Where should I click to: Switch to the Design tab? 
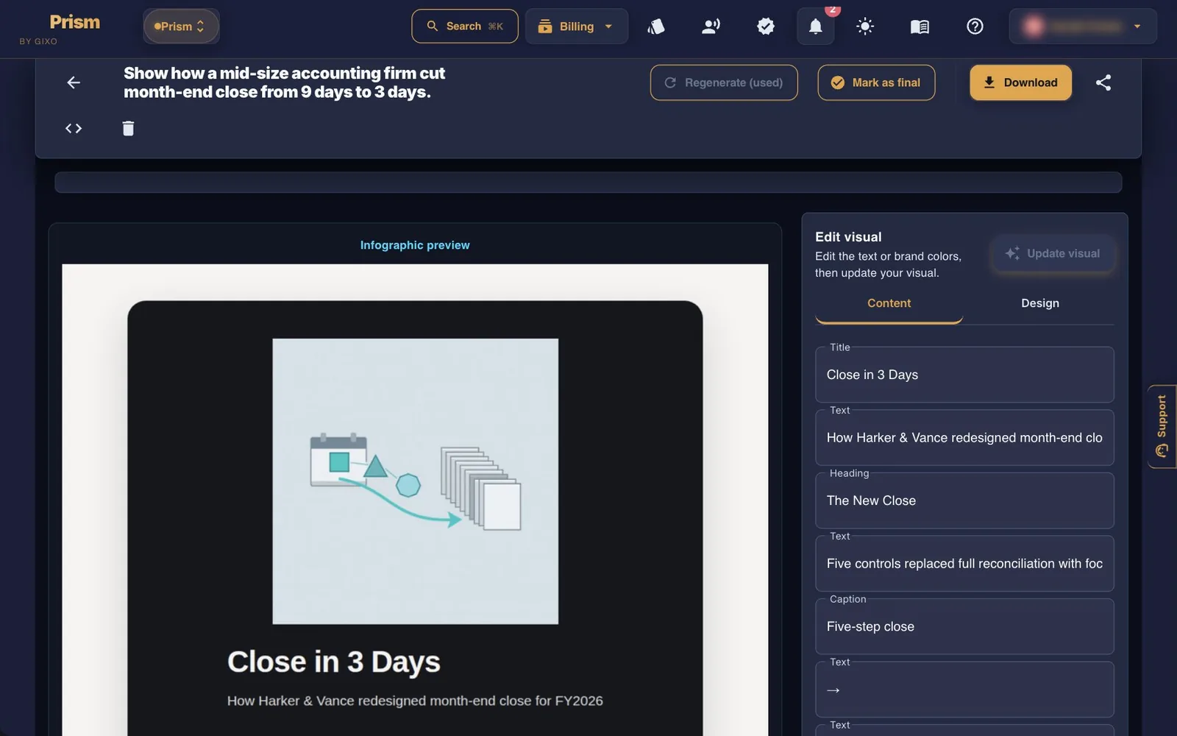click(x=1040, y=303)
